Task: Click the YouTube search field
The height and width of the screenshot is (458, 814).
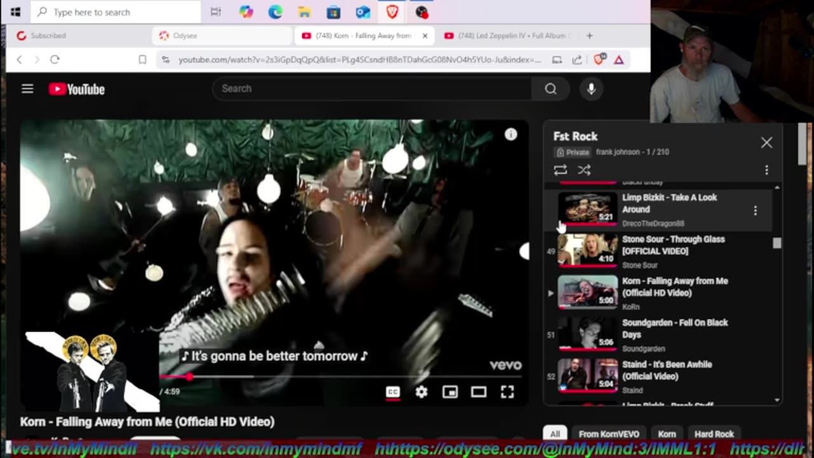Action: point(372,88)
